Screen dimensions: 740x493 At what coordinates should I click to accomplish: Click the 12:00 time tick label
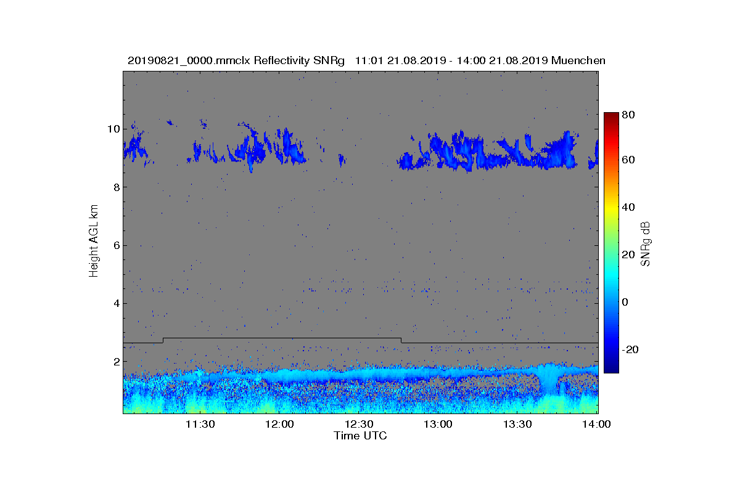coord(279,424)
